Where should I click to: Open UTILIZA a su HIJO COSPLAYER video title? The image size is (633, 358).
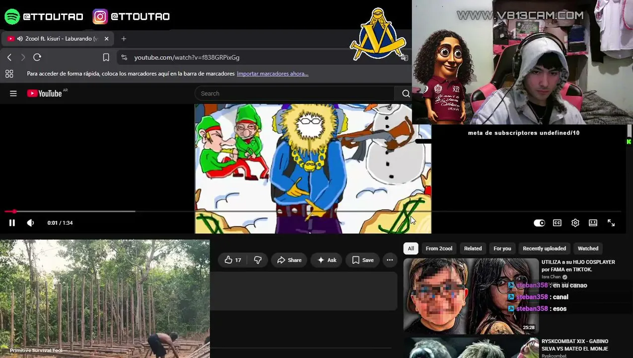578,266
